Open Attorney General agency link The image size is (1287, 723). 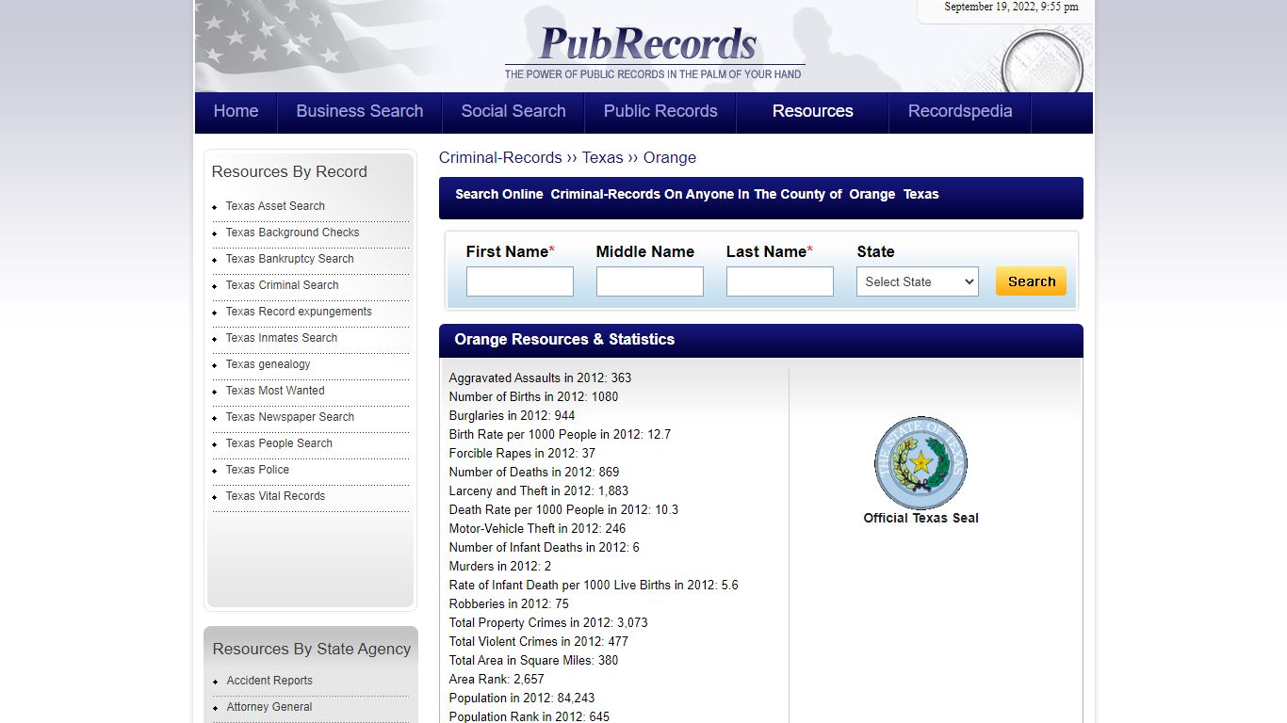coord(269,707)
